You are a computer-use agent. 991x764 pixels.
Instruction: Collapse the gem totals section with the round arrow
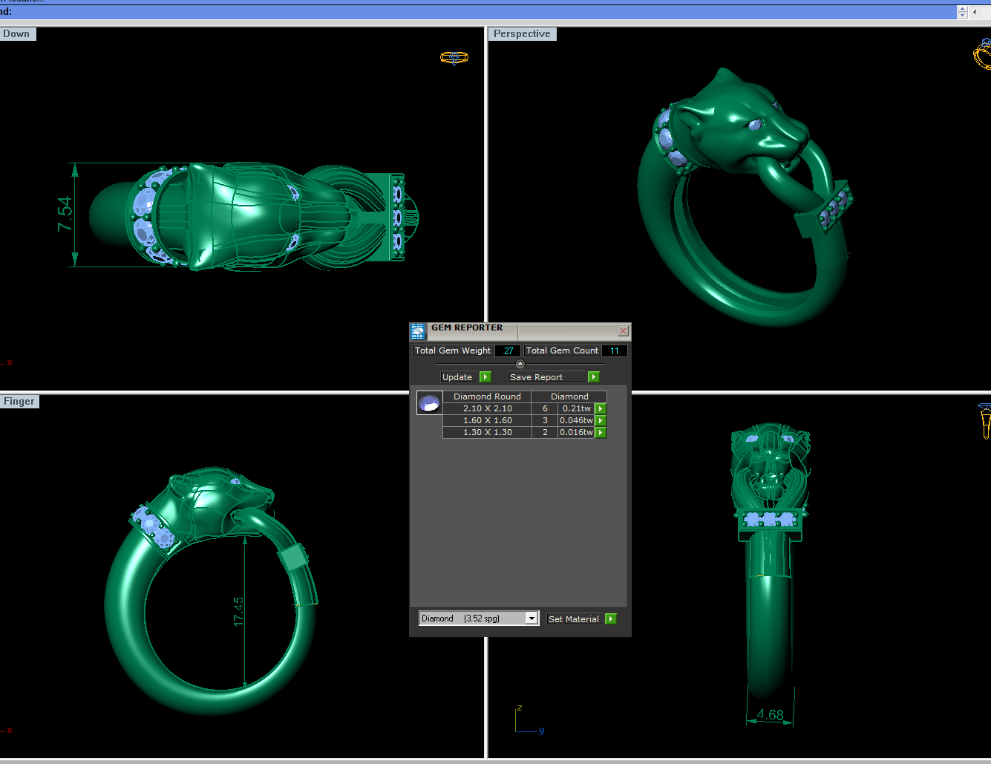(x=520, y=364)
